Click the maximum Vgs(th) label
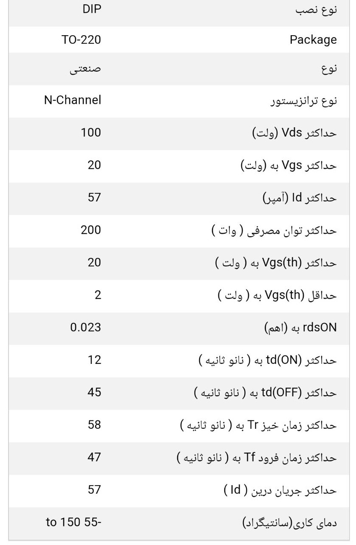This screenshot has width=356, height=545. click(x=276, y=263)
